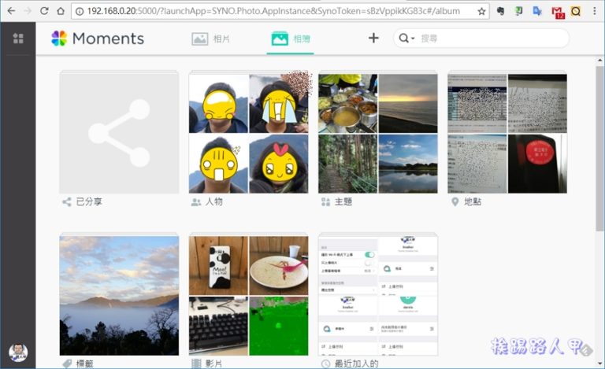Go back to the previous page
The height and width of the screenshot is (369, 605).
click(9, 12)
